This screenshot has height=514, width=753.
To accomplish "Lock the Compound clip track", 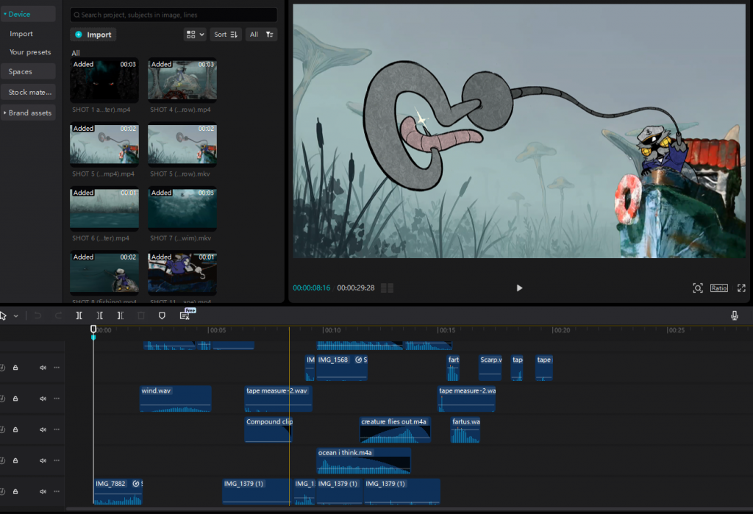I will pyautogui.click(x=15, y=429).
